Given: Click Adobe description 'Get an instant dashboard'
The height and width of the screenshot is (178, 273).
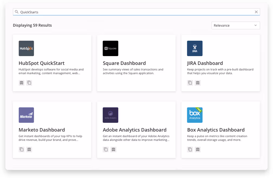Looking at the screenshot, I should [x=136, y=138].
